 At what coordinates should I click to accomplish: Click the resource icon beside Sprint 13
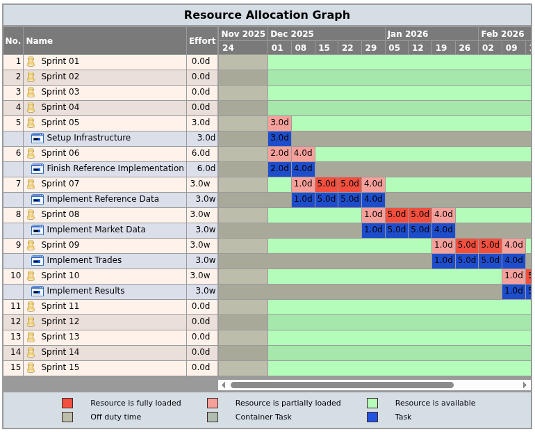(x=31, y=337)
